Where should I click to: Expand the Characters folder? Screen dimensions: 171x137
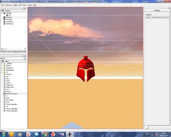point(2,68)
